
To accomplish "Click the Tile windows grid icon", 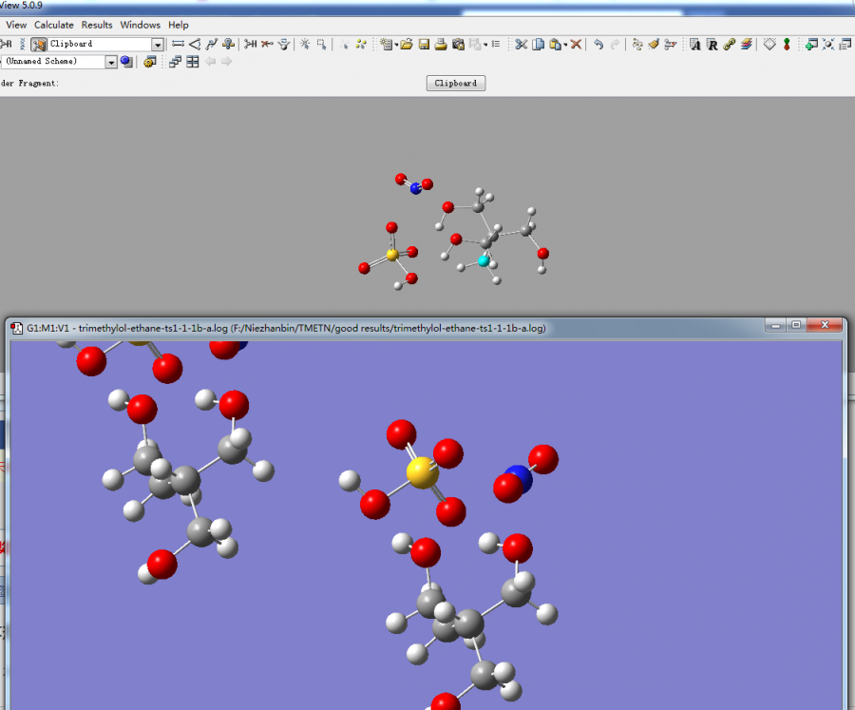I will (x=193, y=62).
